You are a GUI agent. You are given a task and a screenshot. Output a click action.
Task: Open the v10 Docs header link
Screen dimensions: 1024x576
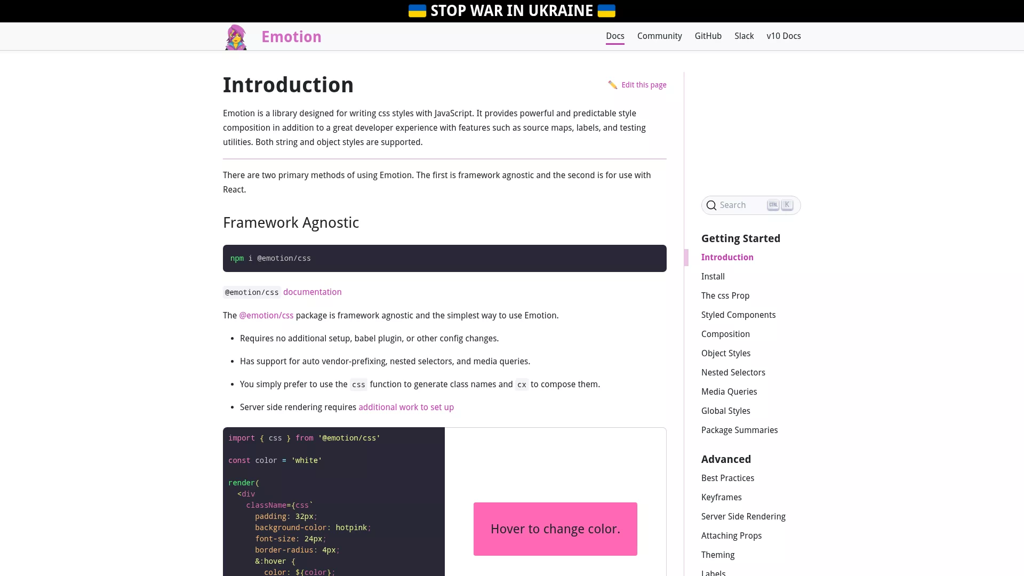(783, 36)
